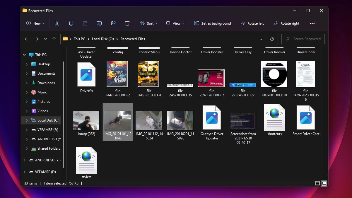Select the Outbyte Driver Updater file icon
Screen dimensions: 352x198
click(212, 117)
